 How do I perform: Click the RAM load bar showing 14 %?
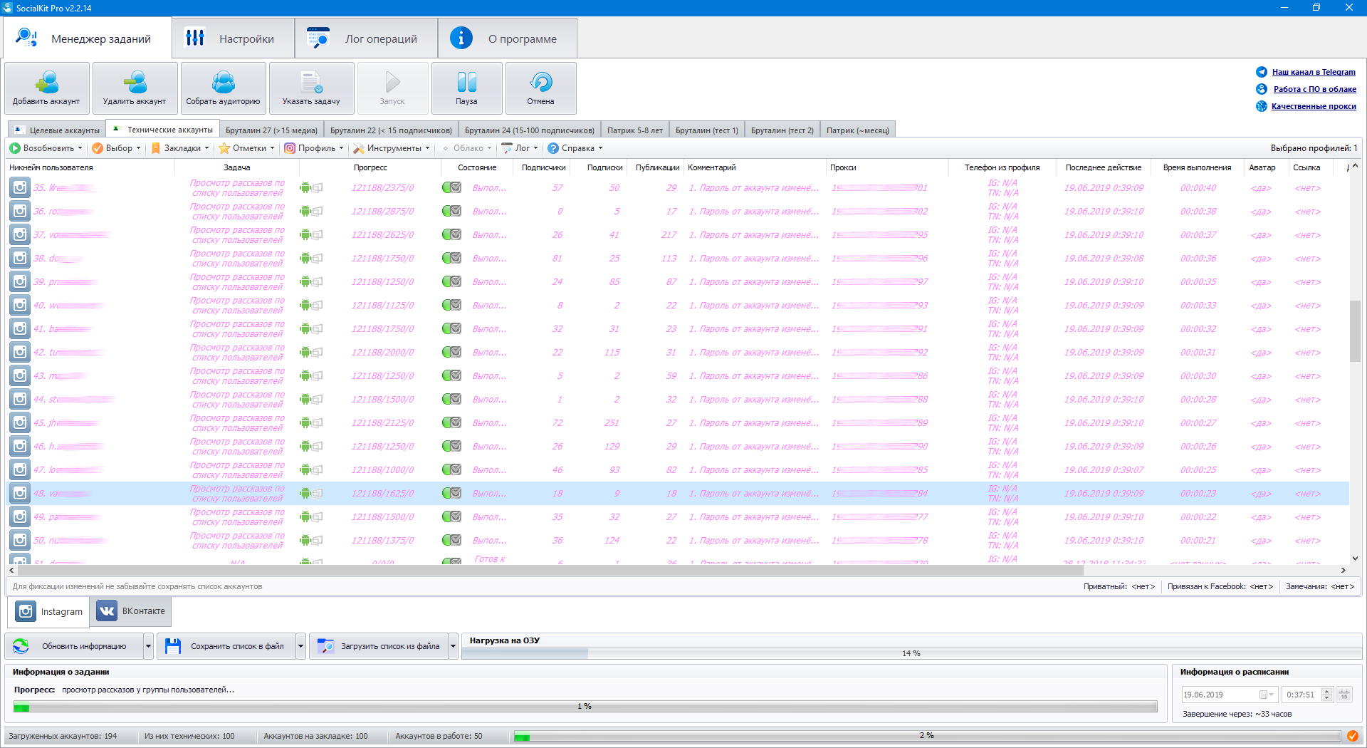(911, 653)
